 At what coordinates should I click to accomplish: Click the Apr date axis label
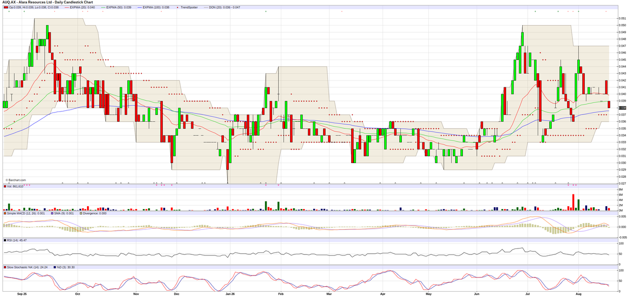click(x=383, y=295)
